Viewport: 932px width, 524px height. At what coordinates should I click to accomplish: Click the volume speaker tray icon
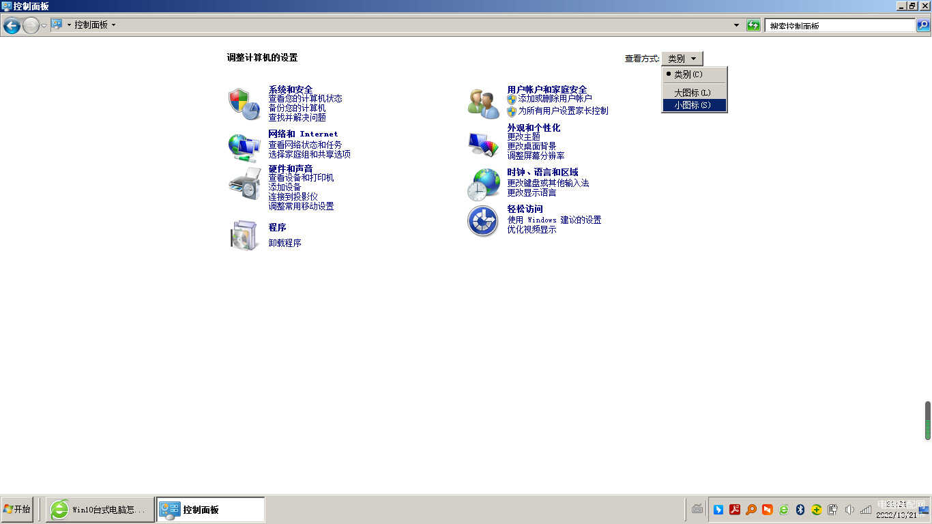tap(849, 510)
